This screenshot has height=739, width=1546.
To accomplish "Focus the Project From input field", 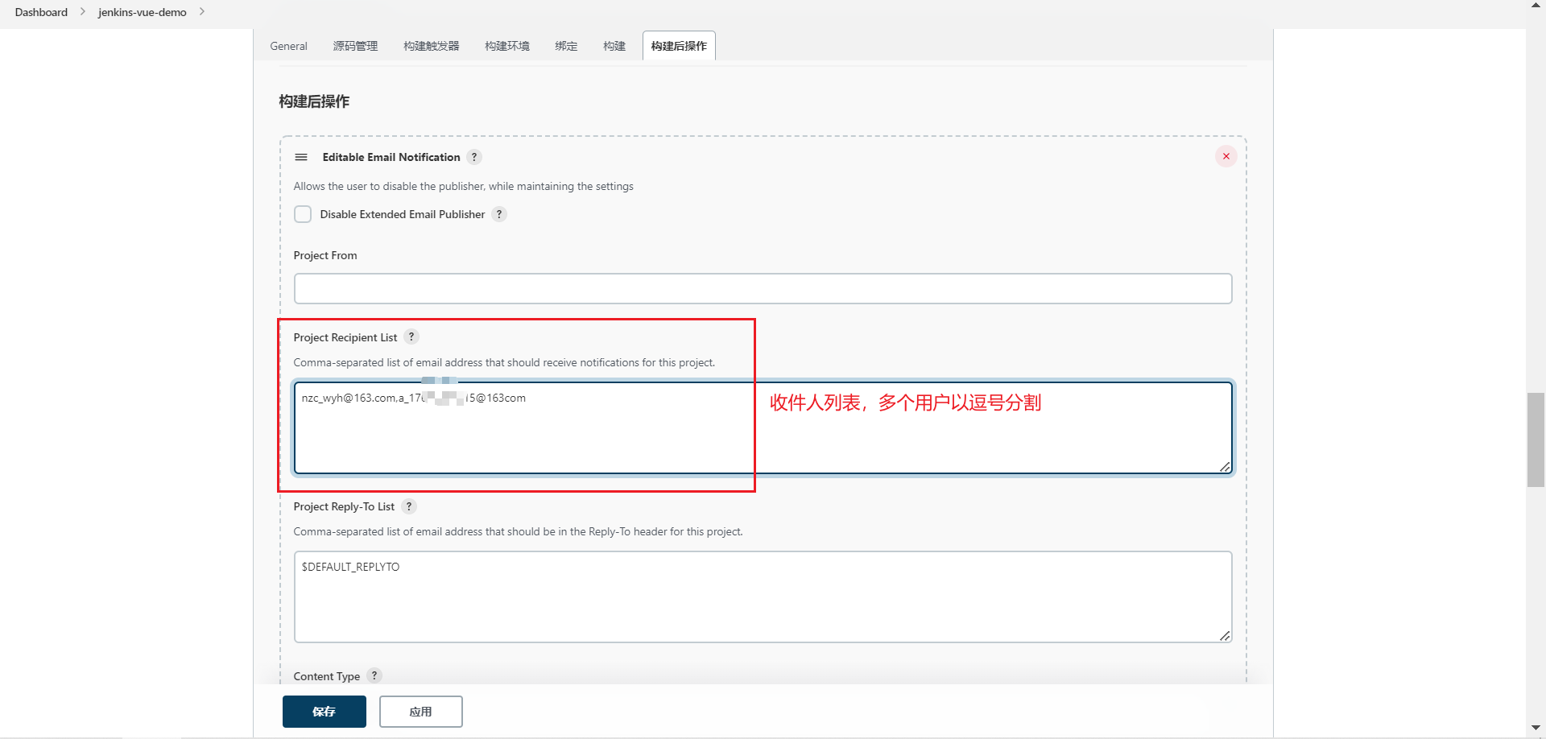I will pyautogui.click(x=763, y=288).
